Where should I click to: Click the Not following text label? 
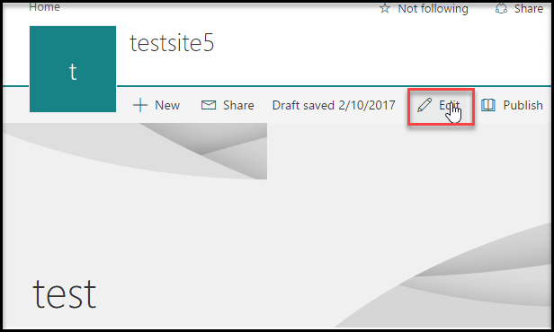click(433, 8)
